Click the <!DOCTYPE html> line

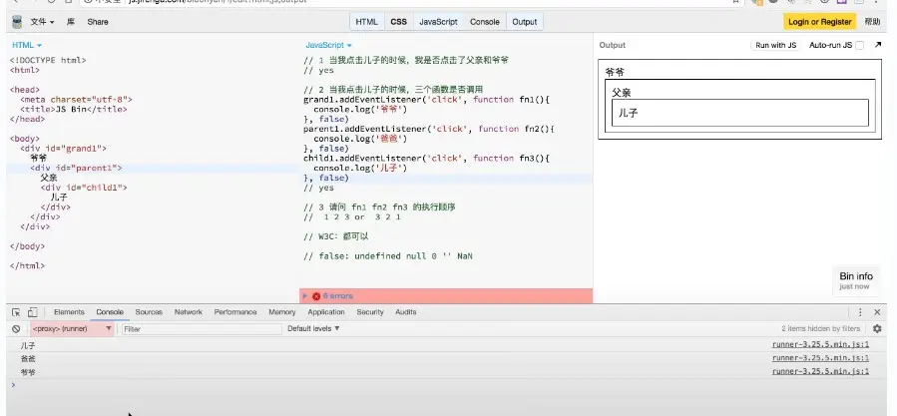point(48,60)
